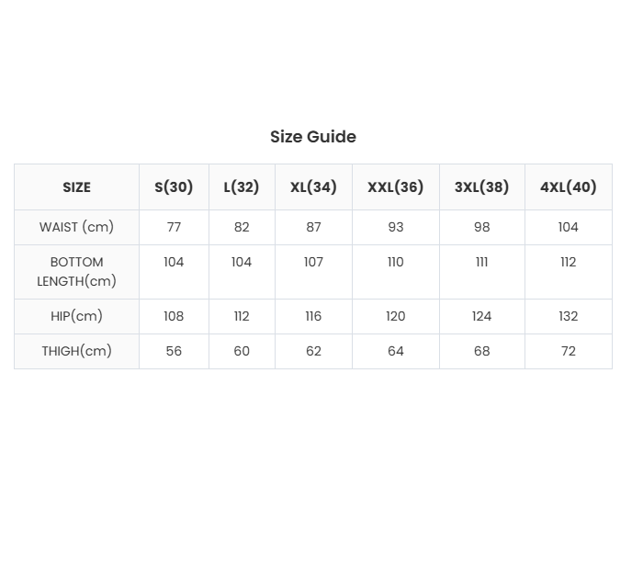
Task: Click the S(30) column header
Action: pos(174,187)
